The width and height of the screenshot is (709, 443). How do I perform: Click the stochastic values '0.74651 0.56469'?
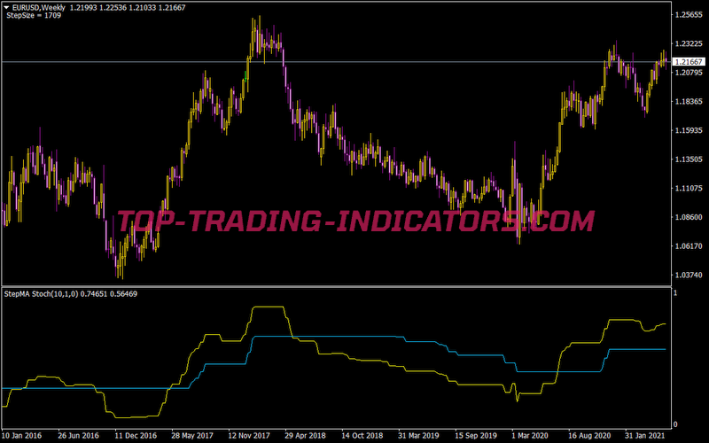[x=109, y=294]
